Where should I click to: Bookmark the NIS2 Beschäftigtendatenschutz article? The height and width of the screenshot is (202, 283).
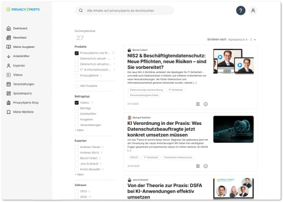point(198,104)
